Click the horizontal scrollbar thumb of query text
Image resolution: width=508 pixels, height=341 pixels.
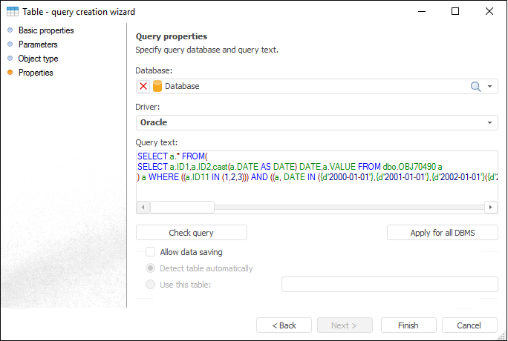(x=183, y=208)
